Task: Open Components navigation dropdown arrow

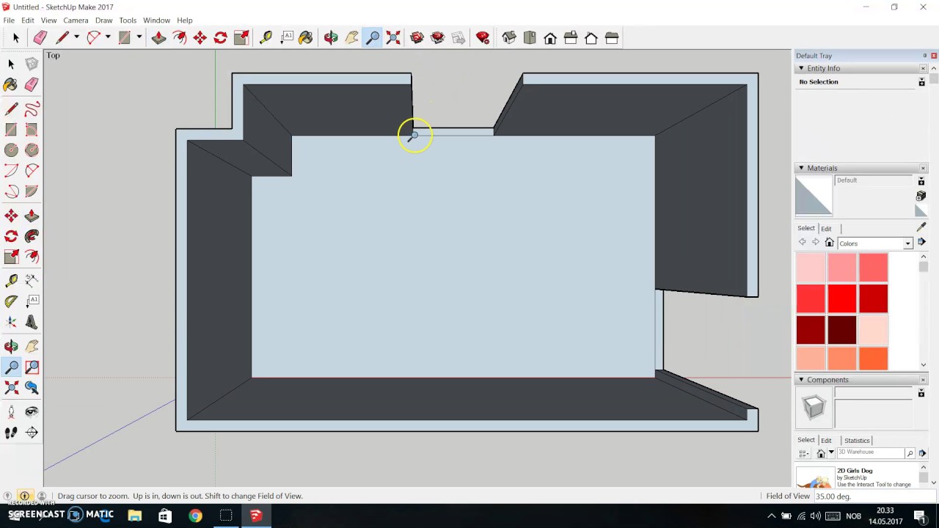Action: pos(831,453)
